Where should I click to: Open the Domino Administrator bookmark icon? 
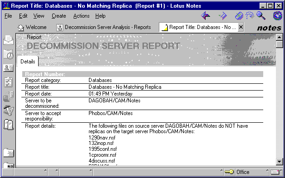tap(8, 111)
